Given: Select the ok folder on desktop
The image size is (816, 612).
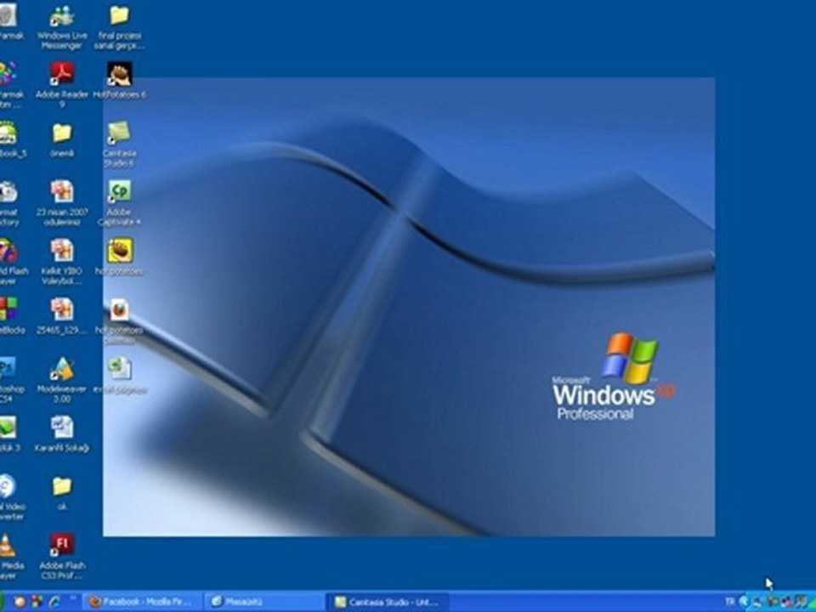Looking at the screenshot, I should (x=62, y=493).
